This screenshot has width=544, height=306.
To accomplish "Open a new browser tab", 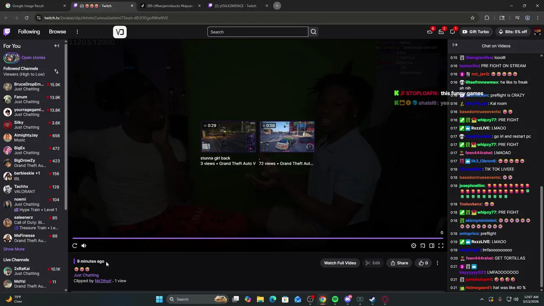I will (x=277, y=6).
